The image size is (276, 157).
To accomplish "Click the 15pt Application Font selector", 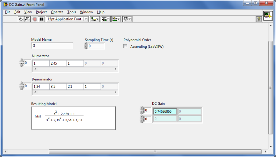I will click(67, 19).
